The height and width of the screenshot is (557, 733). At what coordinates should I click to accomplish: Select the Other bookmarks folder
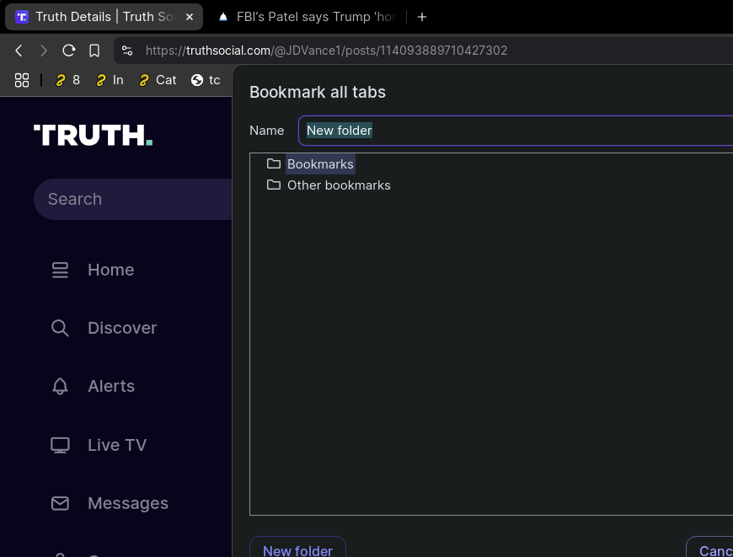tap(339, 185)
